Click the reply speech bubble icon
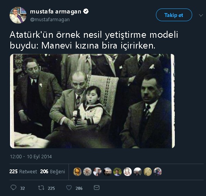This screenshot has height=196, width=206. pos(13,188)
